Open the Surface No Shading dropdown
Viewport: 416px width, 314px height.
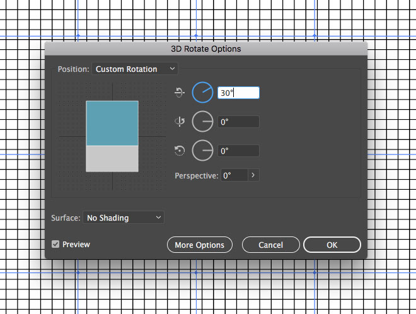[124, 218]
